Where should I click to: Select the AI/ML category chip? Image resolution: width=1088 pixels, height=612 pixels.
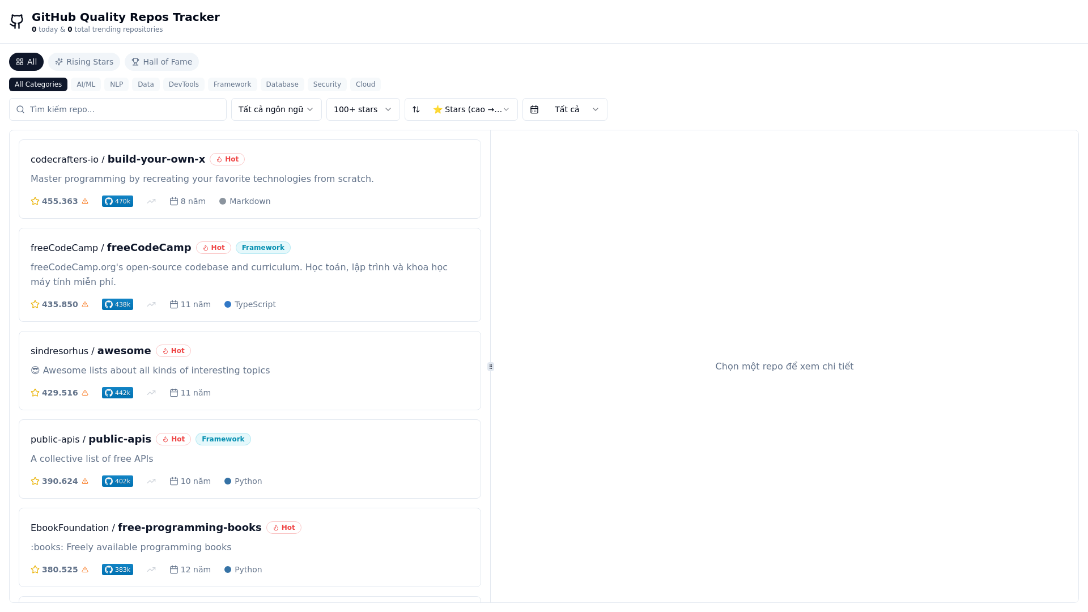86,84
